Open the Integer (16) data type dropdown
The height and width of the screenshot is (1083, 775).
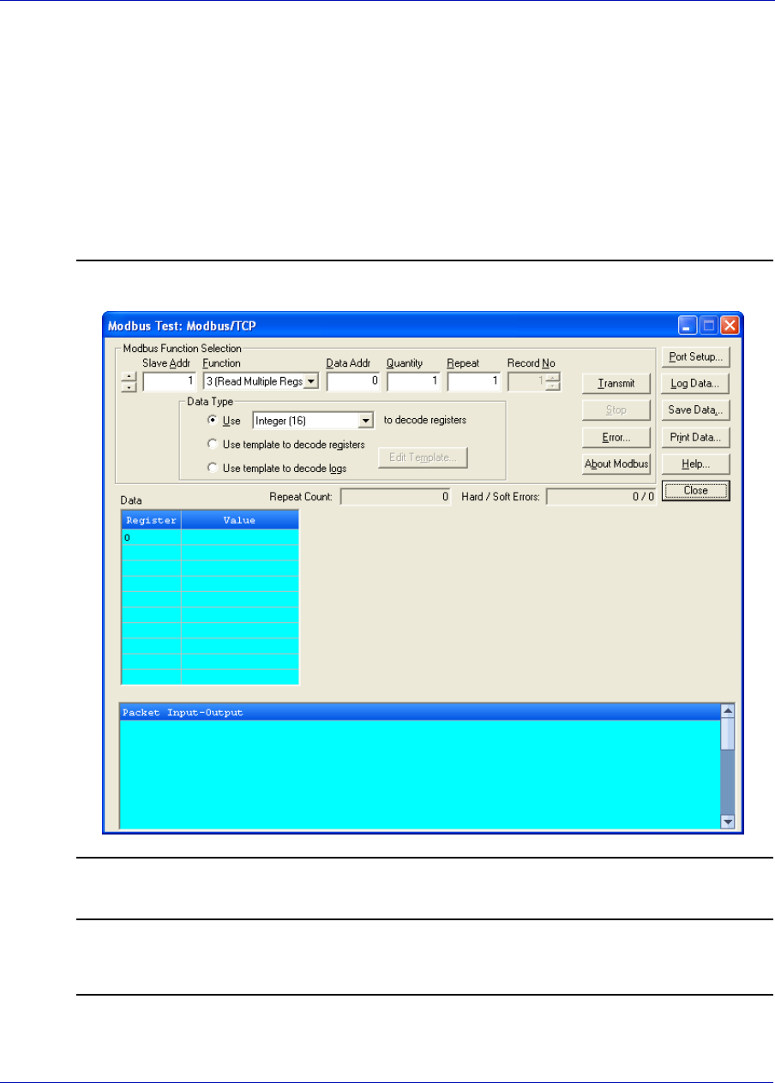366,420
